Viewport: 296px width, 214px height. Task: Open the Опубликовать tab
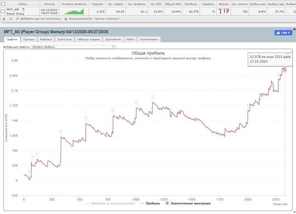coord(149,39)
